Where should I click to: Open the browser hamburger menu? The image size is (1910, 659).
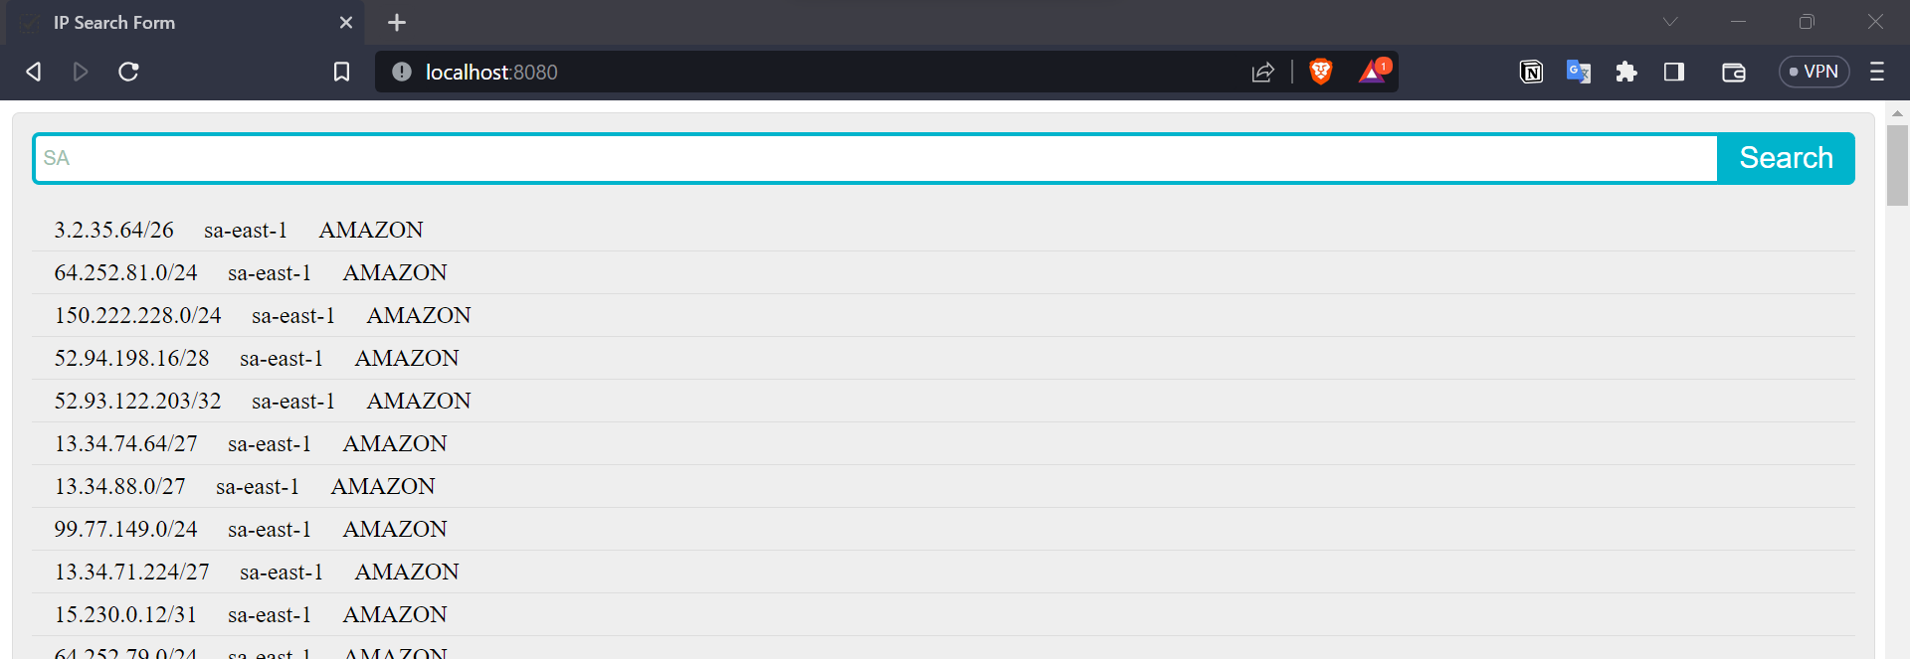point(1877,72)
